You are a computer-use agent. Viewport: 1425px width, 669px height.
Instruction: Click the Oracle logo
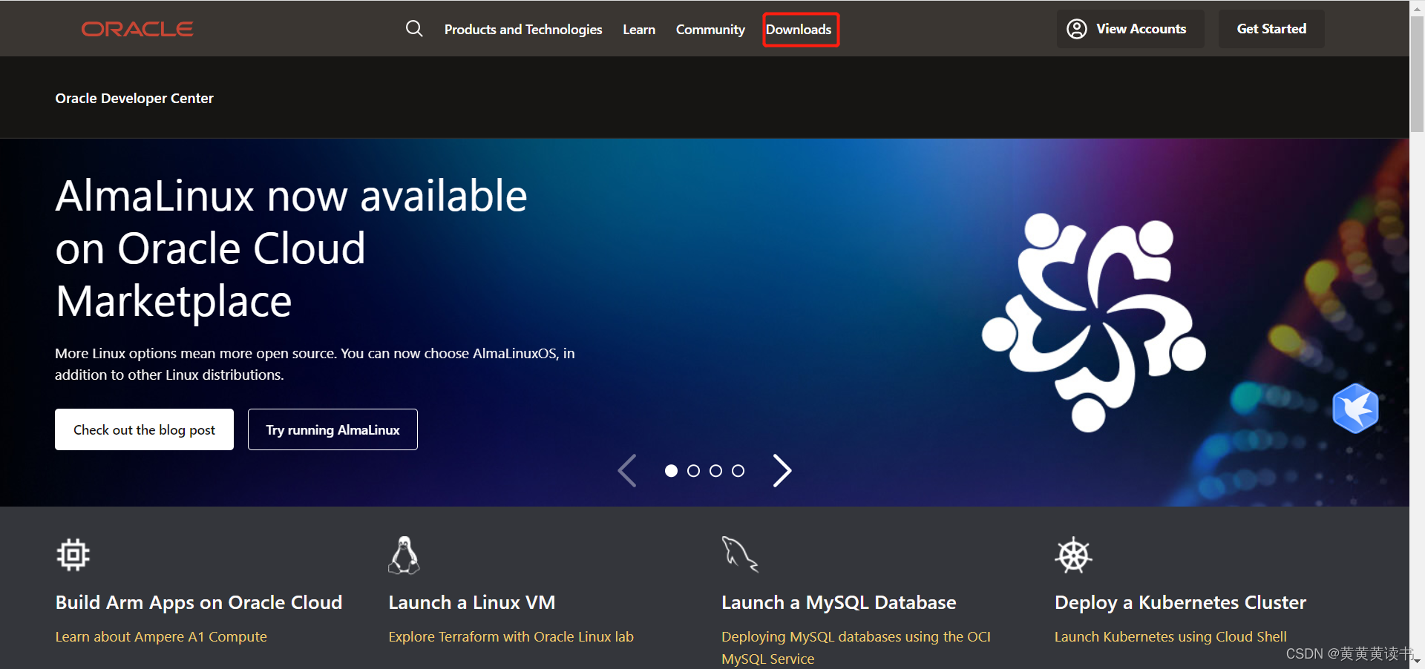[x=137, y=29]
